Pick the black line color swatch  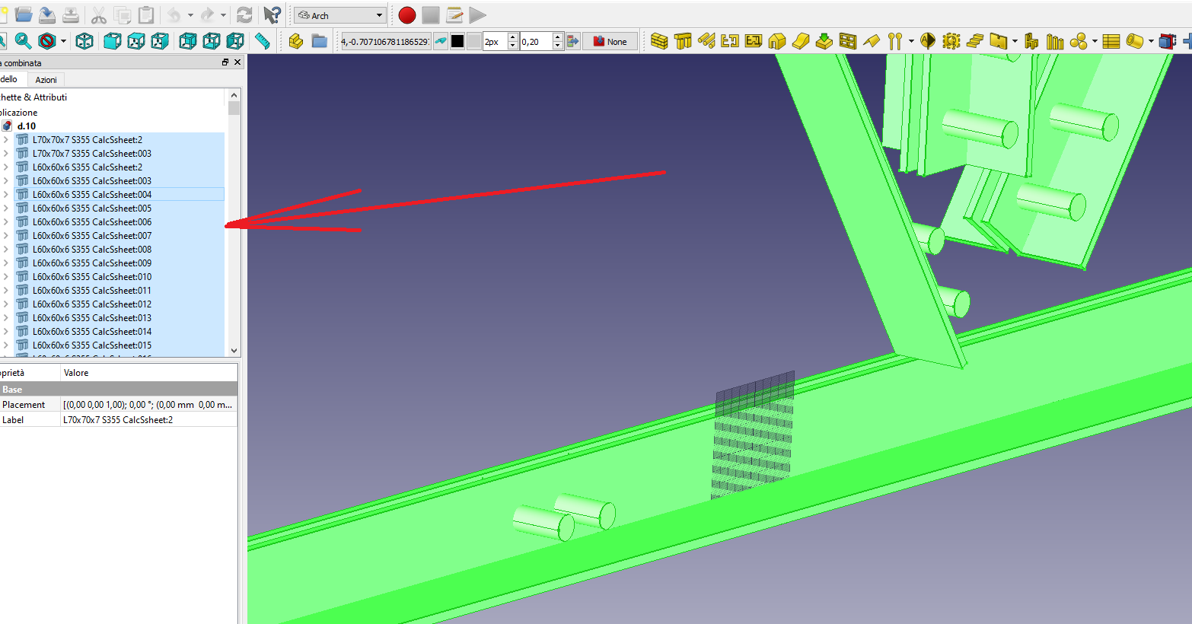(457, 41)
